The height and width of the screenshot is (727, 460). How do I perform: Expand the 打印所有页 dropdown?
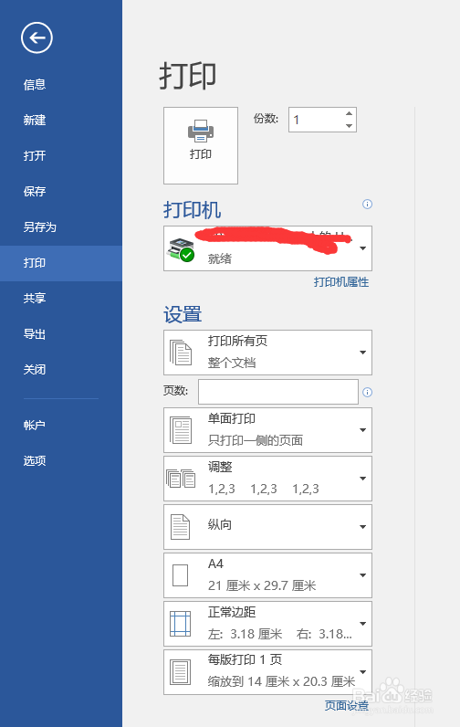click(267, 353)
